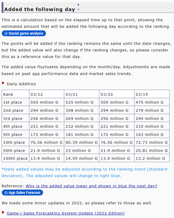Viewport: 174px width, 218px height.
Task: Click the '181 million G' cell
Action: 82,134
